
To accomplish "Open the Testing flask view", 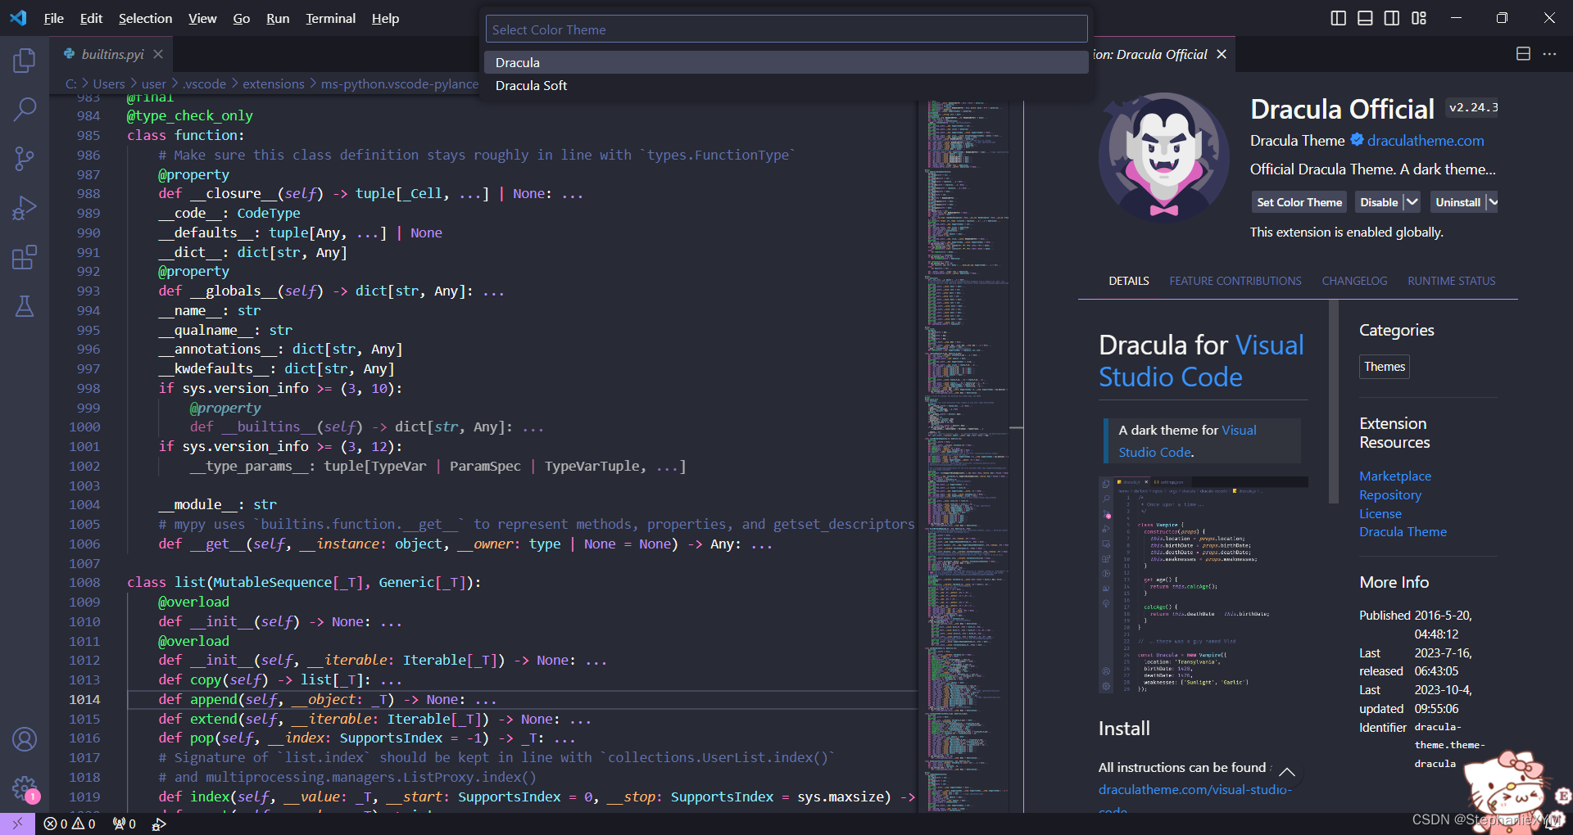I will (x=25, y=306).
